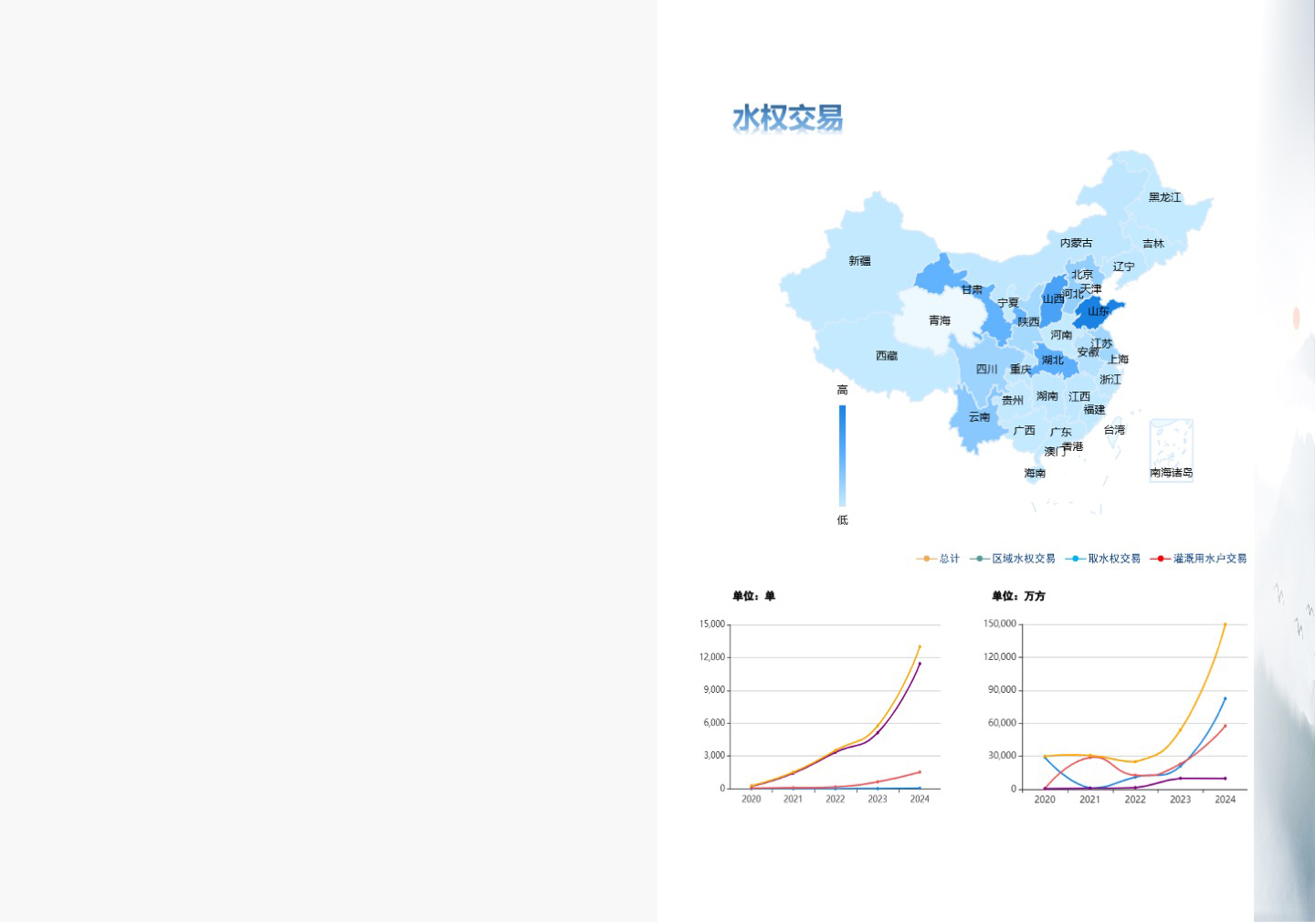
Task: Select 内蒙古 region on the map
Action: coord(1076,243)
